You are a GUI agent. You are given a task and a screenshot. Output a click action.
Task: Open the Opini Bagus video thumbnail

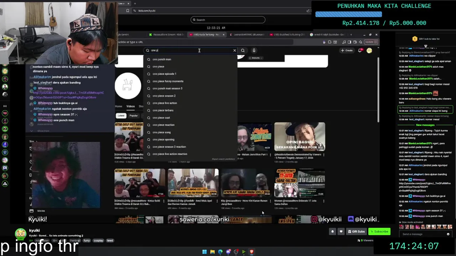tap(300, 137)
